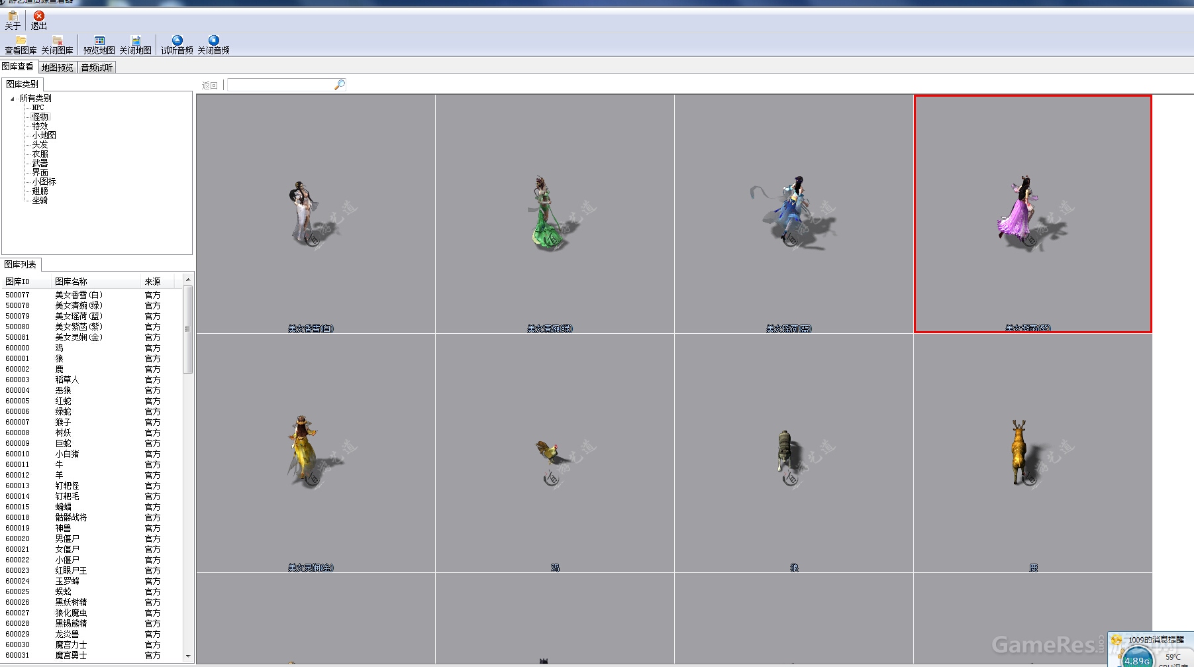Click the 返回 back button
This screenshot has width=1194, height=667.
(210, 85)
